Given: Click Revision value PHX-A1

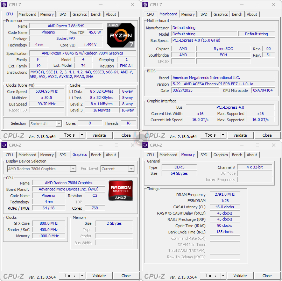Looking at the screenshot, I should [x=126, y=66].
